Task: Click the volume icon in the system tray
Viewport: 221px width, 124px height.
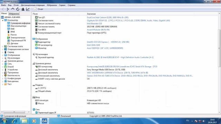Action: [x=204, y=121]
